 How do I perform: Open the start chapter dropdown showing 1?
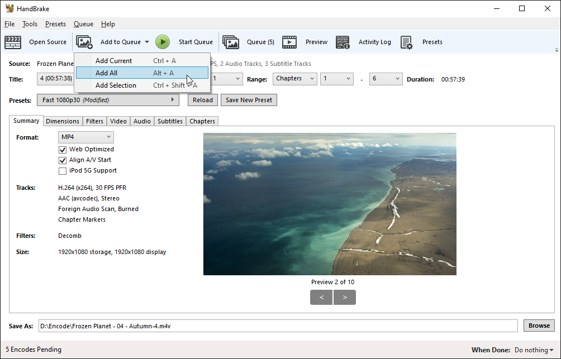pyautogui.click(x=337, y=79)
